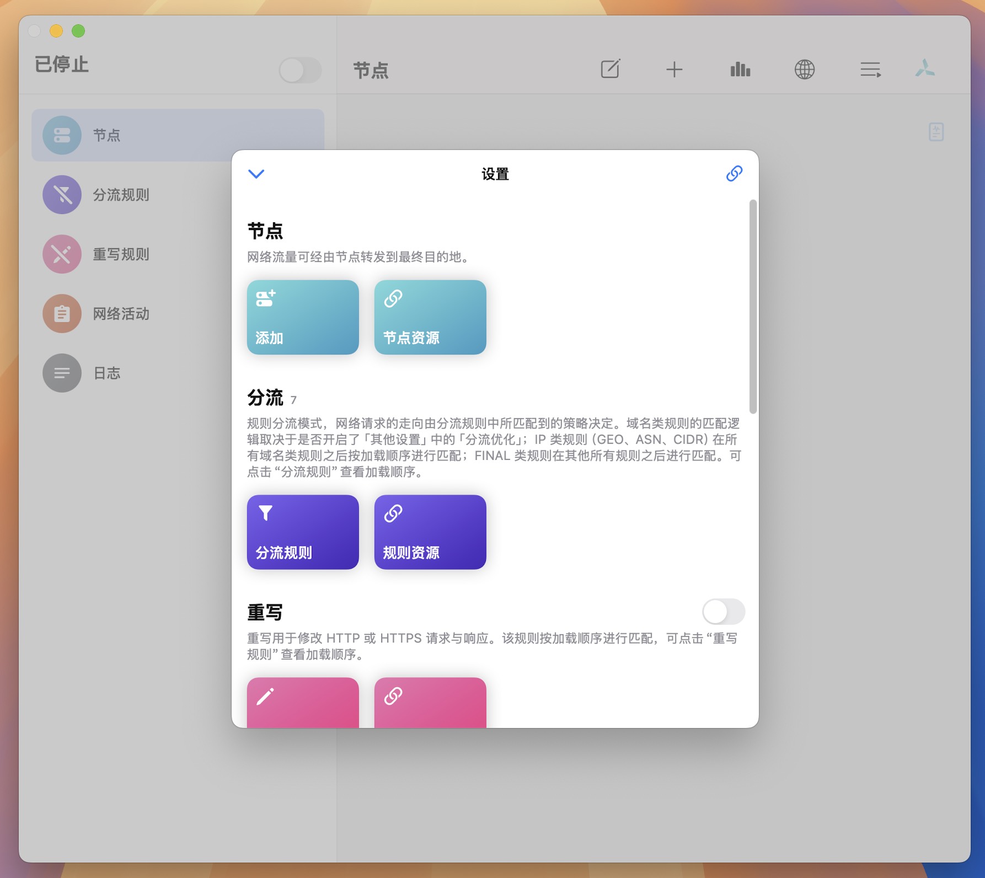Enable the 重写 rewrite toggle
The width and height of the screenshot is (985, 878).
(724, 612)
